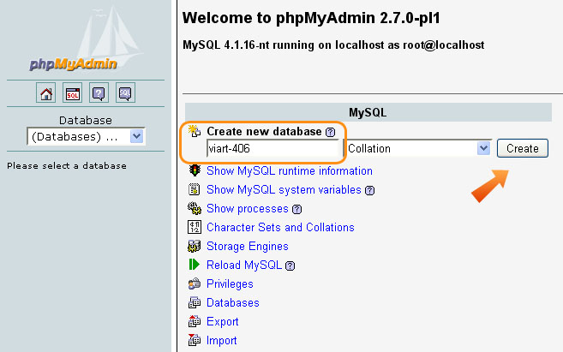563x352 pixels.
Task: Open the Databases link
Action: (x=233, y=302)
